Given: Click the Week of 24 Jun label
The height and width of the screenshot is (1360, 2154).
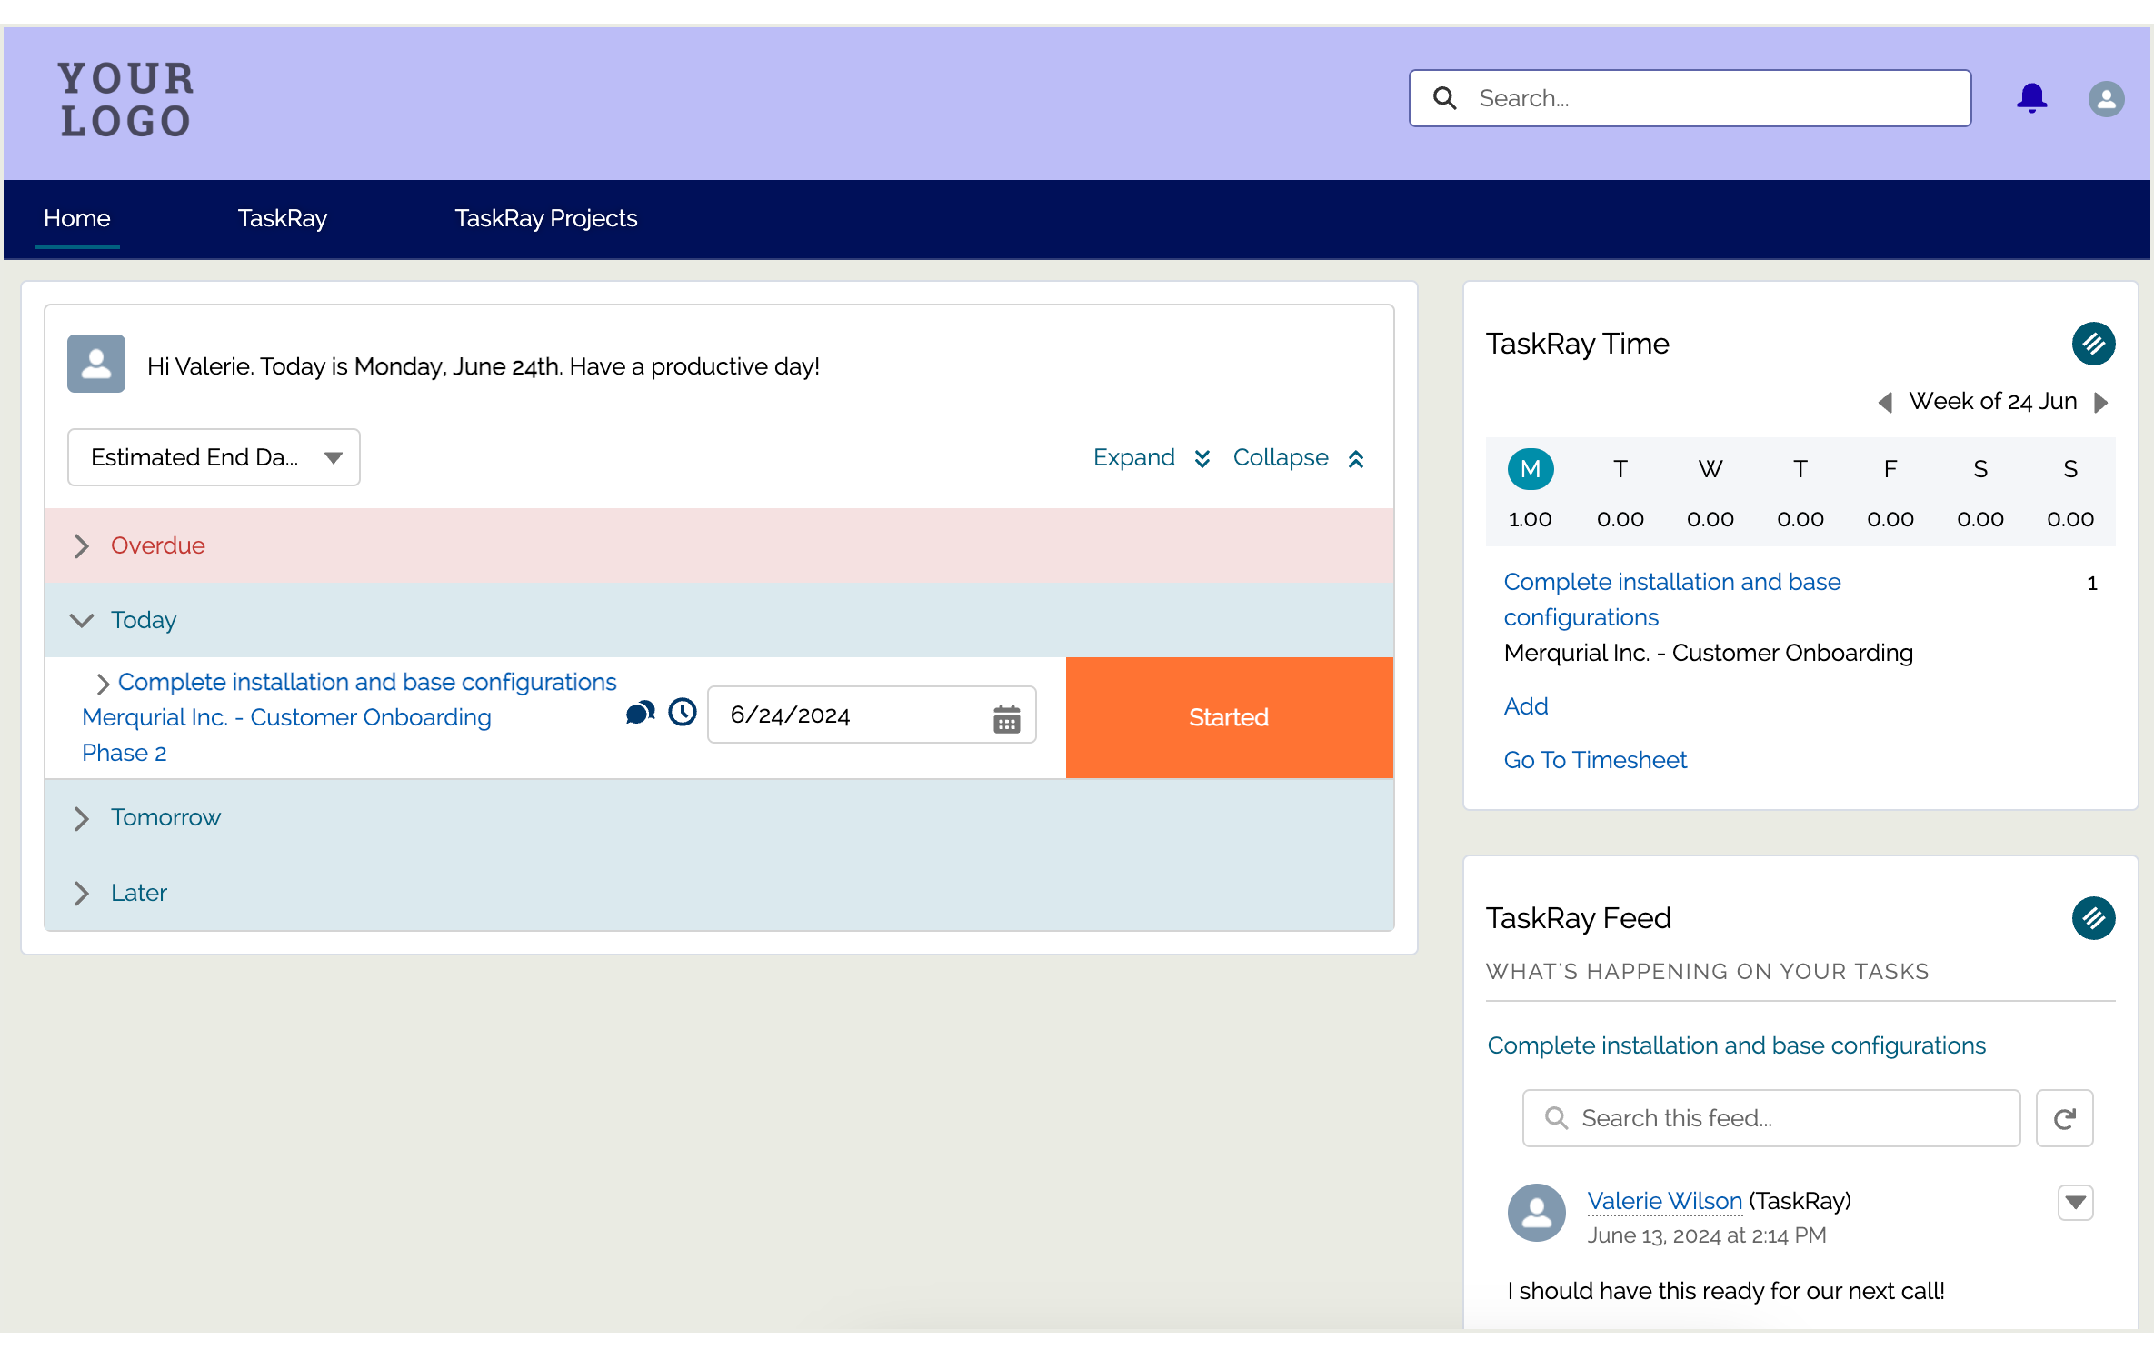Looking at the screenshot, I should (x=1992, y=401).
